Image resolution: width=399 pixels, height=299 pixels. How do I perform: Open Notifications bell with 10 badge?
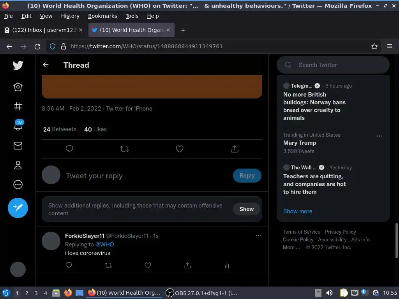(18, 125)
